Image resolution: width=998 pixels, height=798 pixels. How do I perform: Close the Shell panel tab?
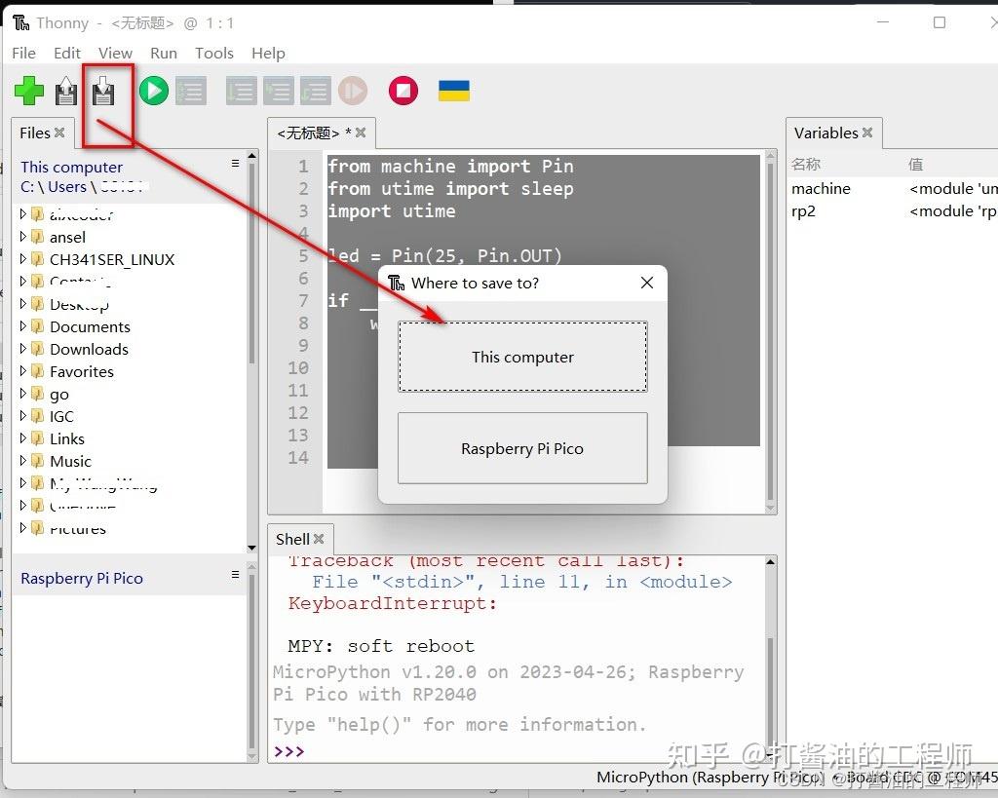pyautogui.click(x=319, y=539)
